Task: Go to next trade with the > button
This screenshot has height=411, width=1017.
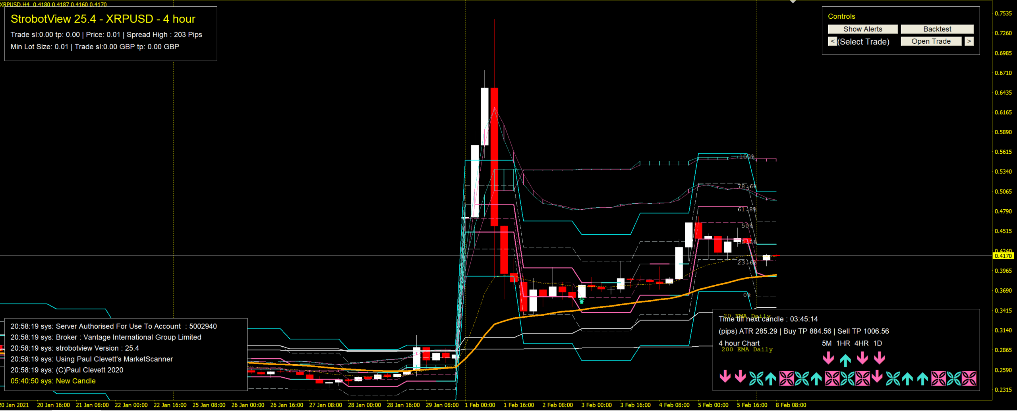Action: point(969,41)
